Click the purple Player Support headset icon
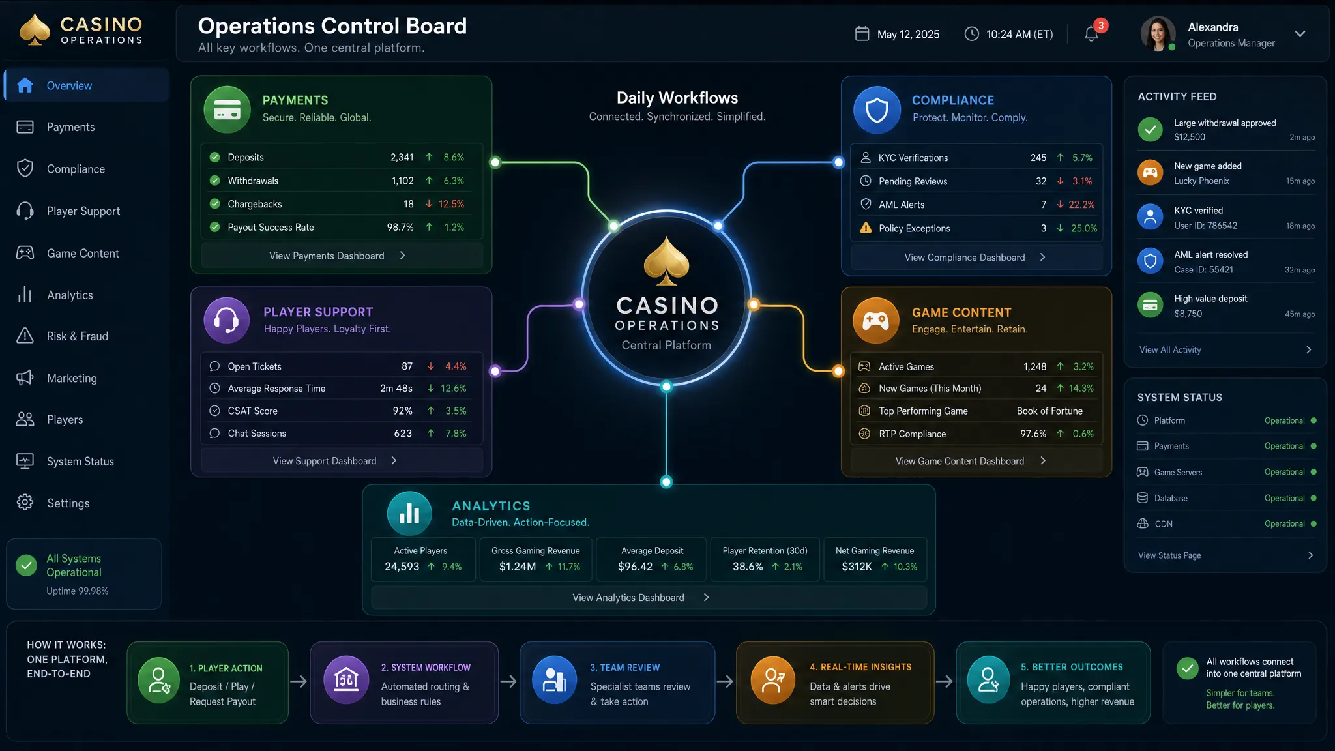Image resolution: width=1335 pixels, height=751 pixels. point(226,320)
